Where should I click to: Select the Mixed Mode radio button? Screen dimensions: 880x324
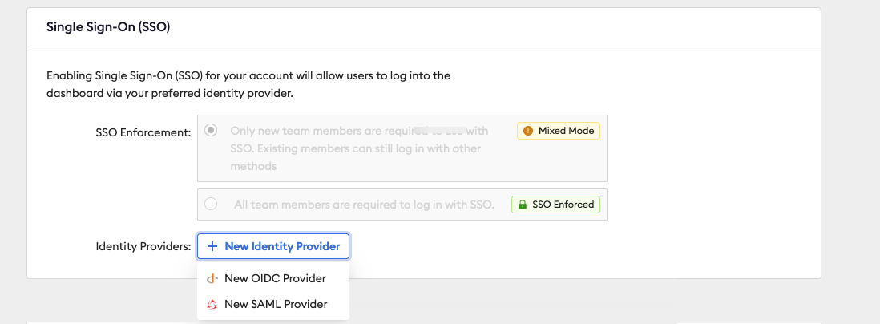coord(212,130)
